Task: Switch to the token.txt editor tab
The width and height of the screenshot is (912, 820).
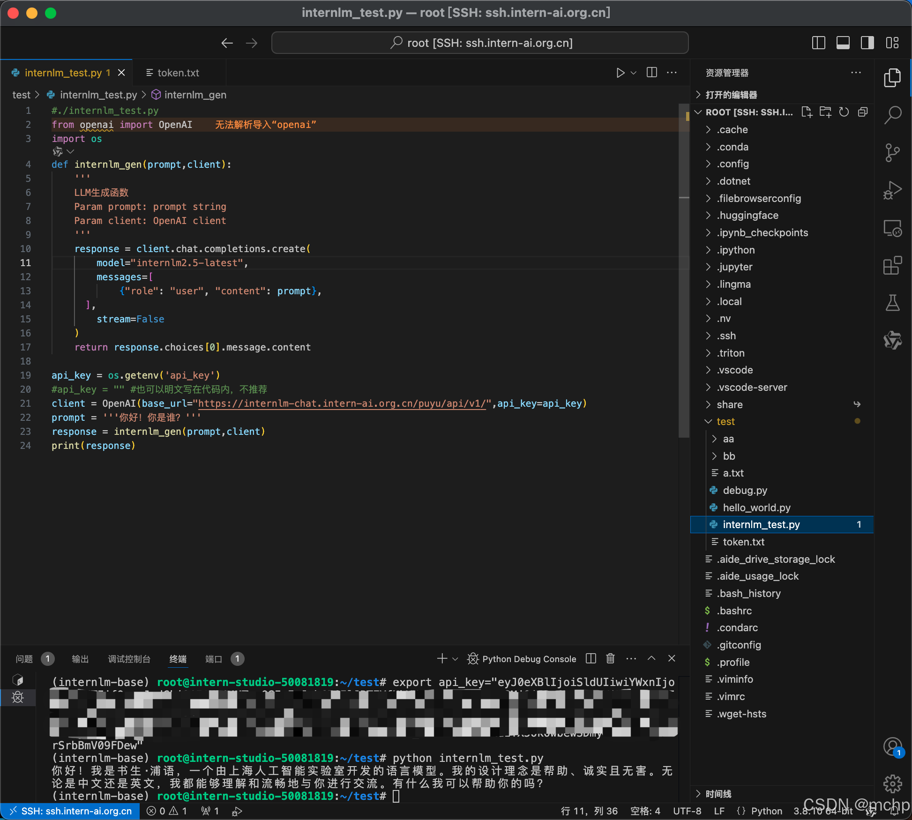Action: (178, 73)
